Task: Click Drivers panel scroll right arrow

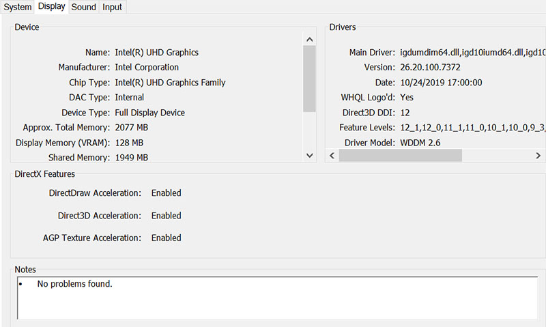Action: pos(538,156)
